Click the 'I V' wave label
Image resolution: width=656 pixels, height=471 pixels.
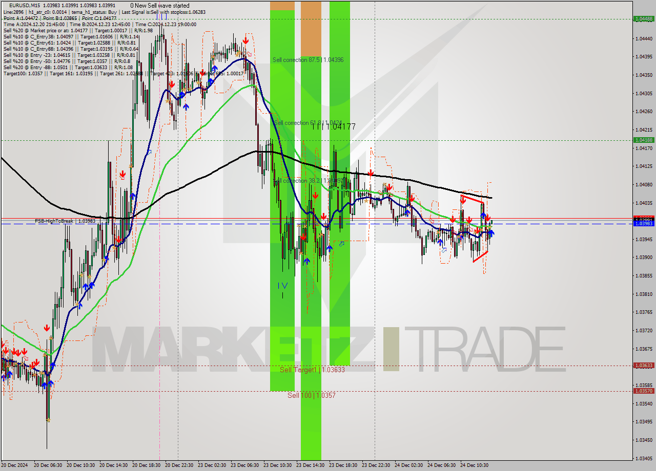point(282,286)
